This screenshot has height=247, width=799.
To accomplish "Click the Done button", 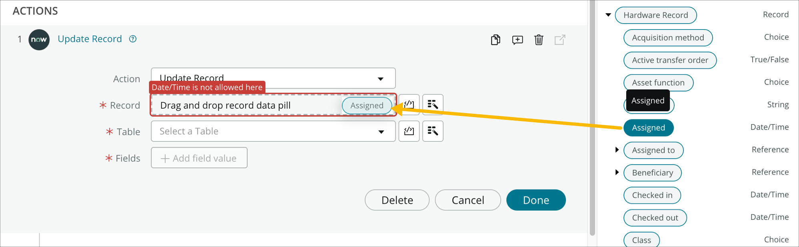I will click(x=536, y=200).
